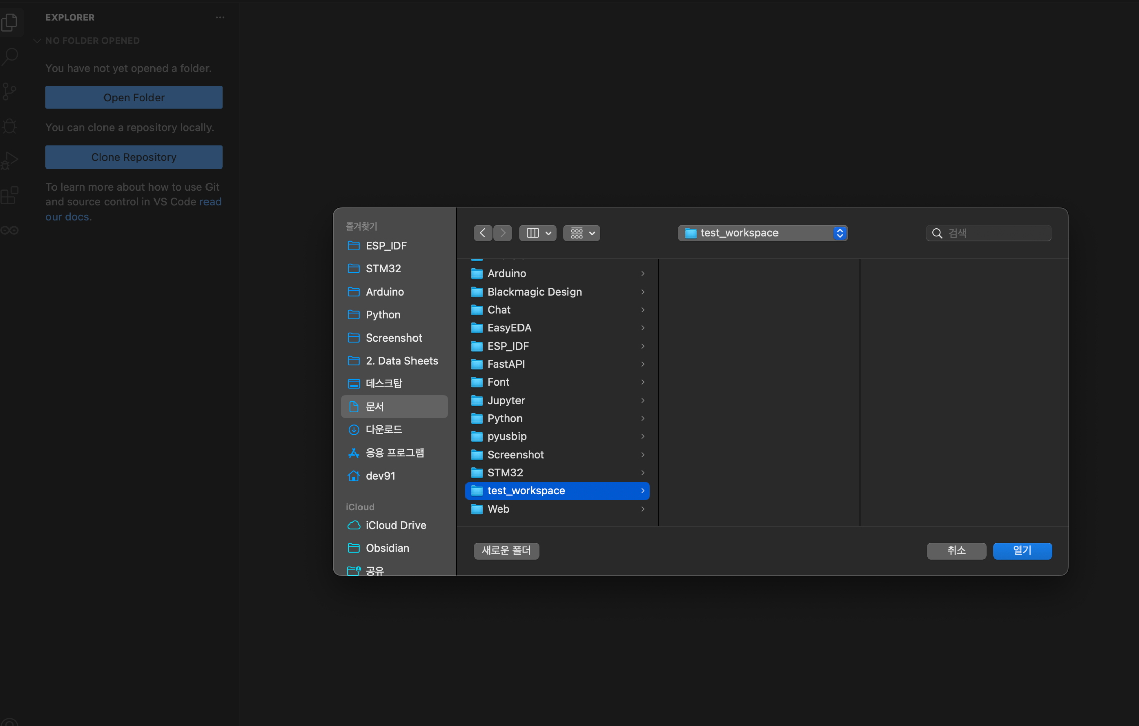
Task: Open the Search view in activity bar
Action: point(10,56)
